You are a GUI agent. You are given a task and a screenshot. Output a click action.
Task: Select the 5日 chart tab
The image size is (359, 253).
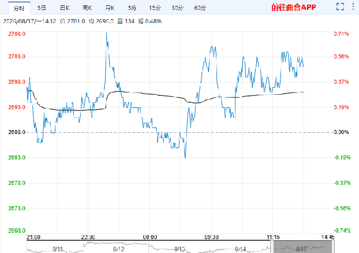(42, 8)
